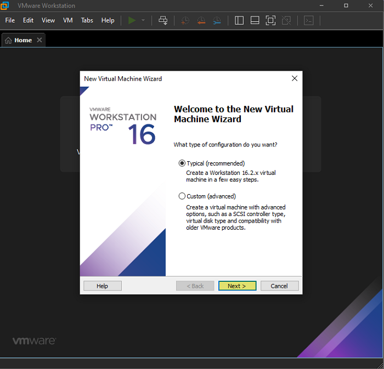
Task: Click the Unity mode toolbar icon
Action: pyautogui.click(x=286, y=20)
